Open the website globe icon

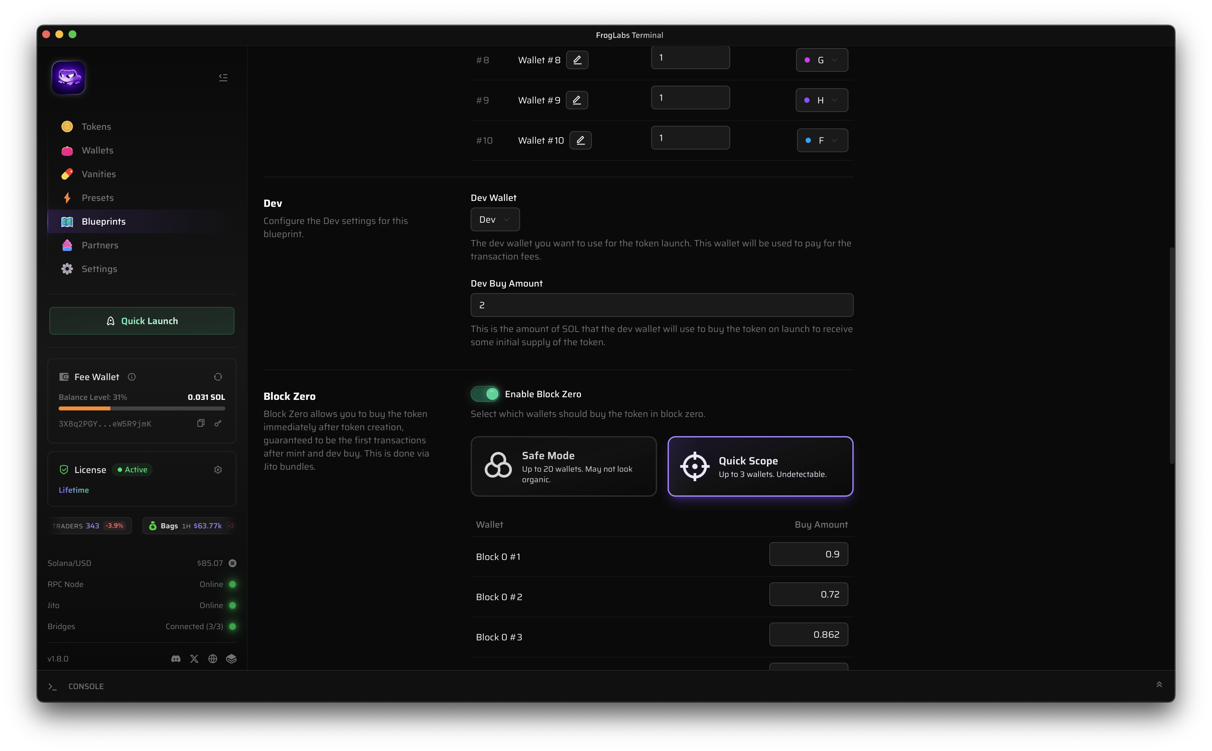[212, 659]
